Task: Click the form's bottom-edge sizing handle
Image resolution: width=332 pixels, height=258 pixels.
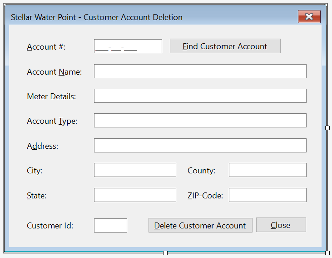Action: click(165, 253)
